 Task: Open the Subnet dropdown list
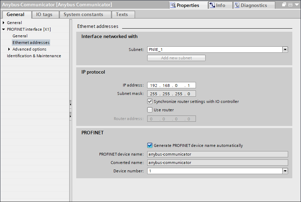[x=285, y=50]
